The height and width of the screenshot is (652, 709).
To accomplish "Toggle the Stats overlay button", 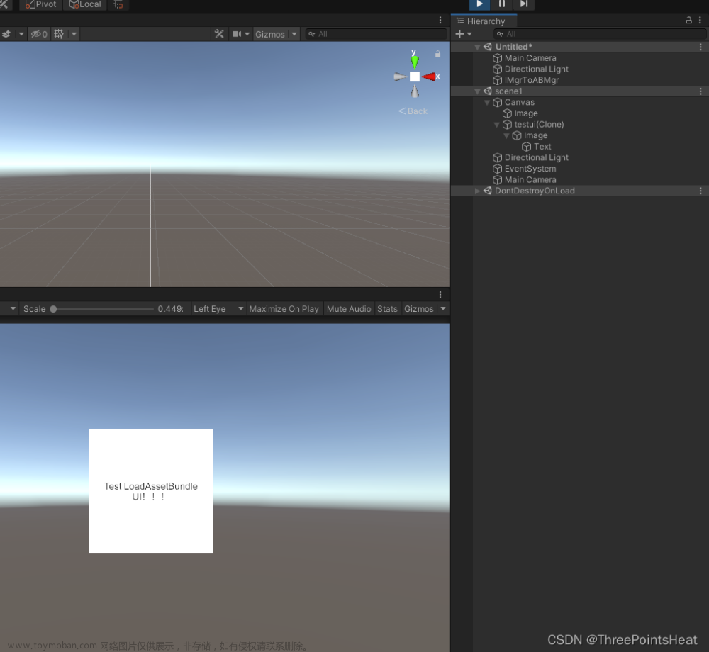I will click(x=387, y=309).
